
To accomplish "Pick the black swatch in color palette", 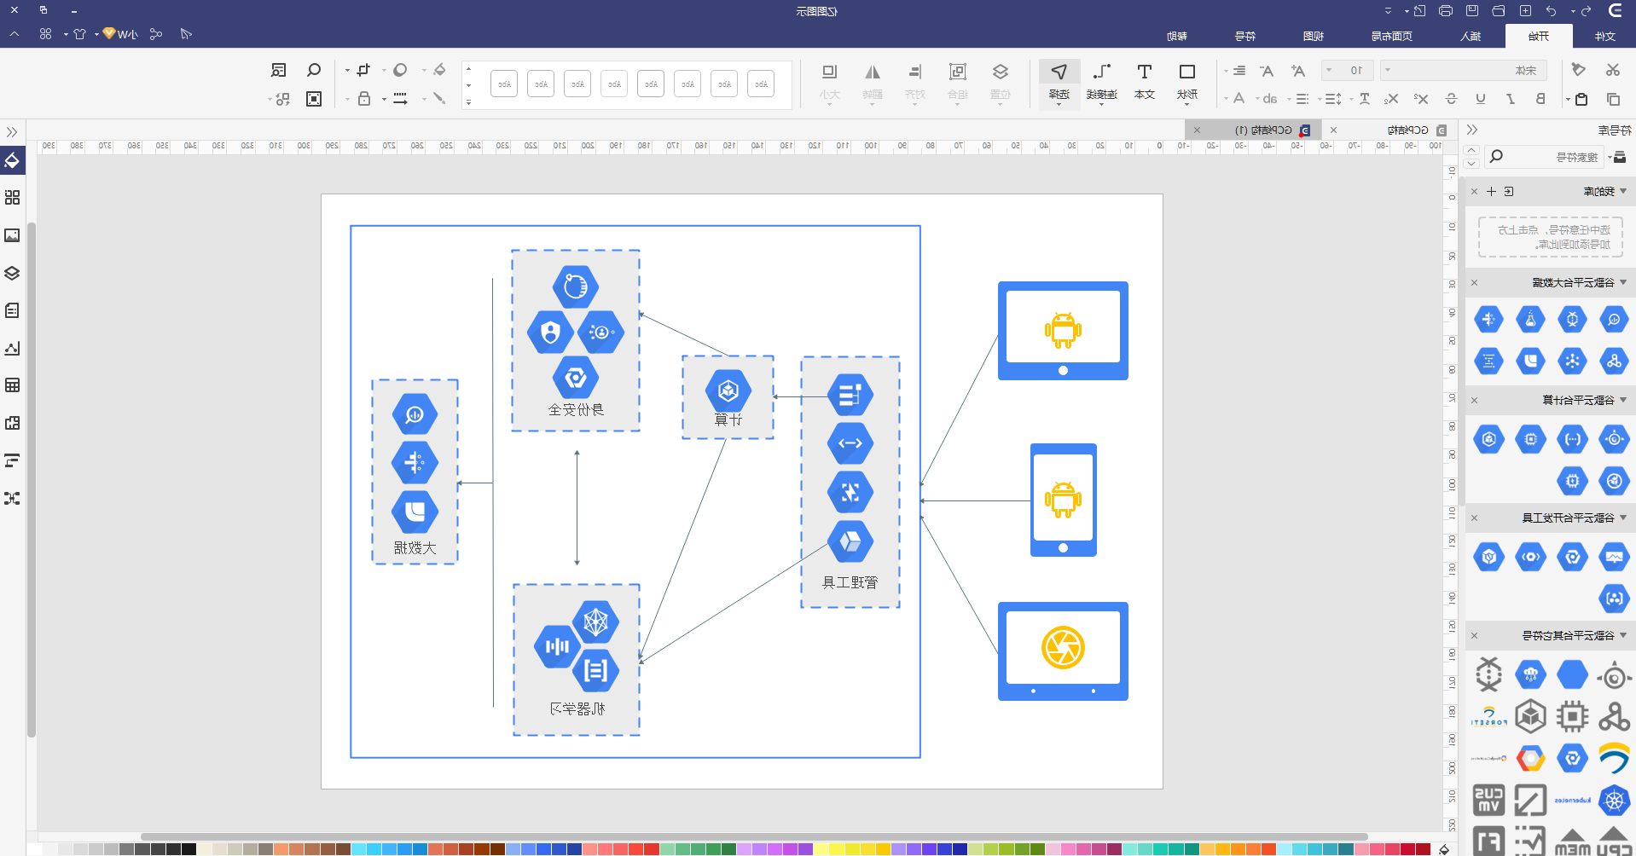I will (189, 848).
